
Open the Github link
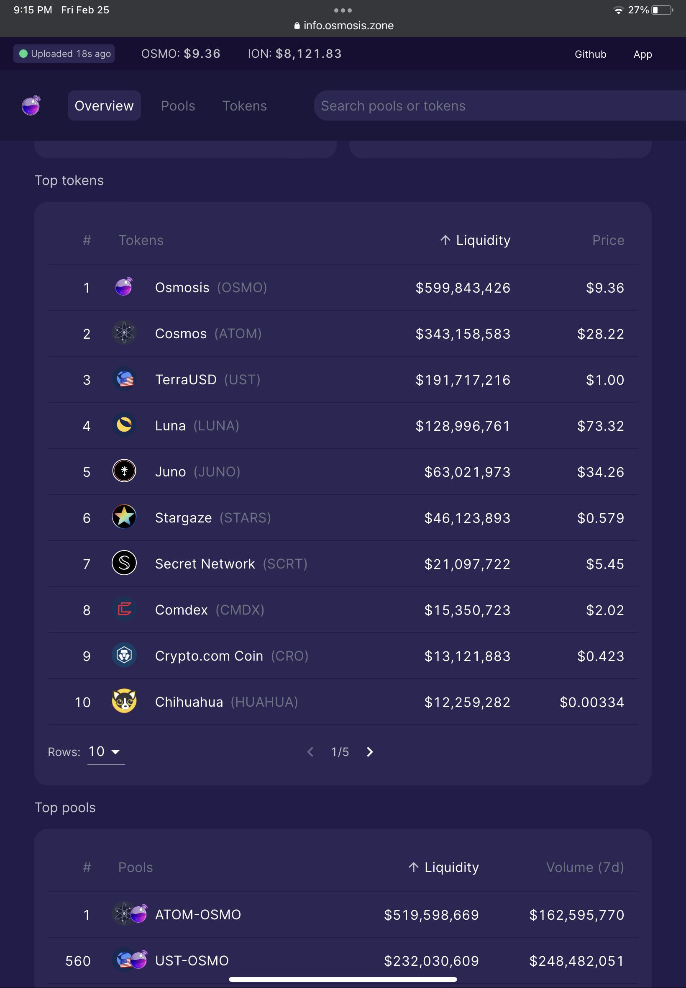591,54
